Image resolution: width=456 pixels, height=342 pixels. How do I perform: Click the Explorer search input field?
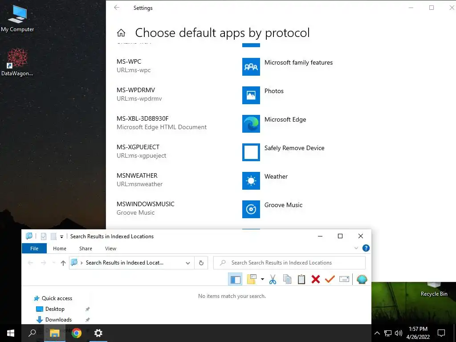click(x=289, y=263)
